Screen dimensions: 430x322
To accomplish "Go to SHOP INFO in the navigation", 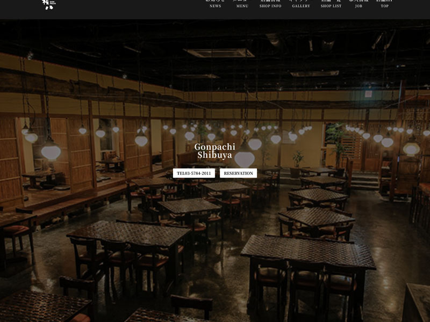I will (270, 4).
